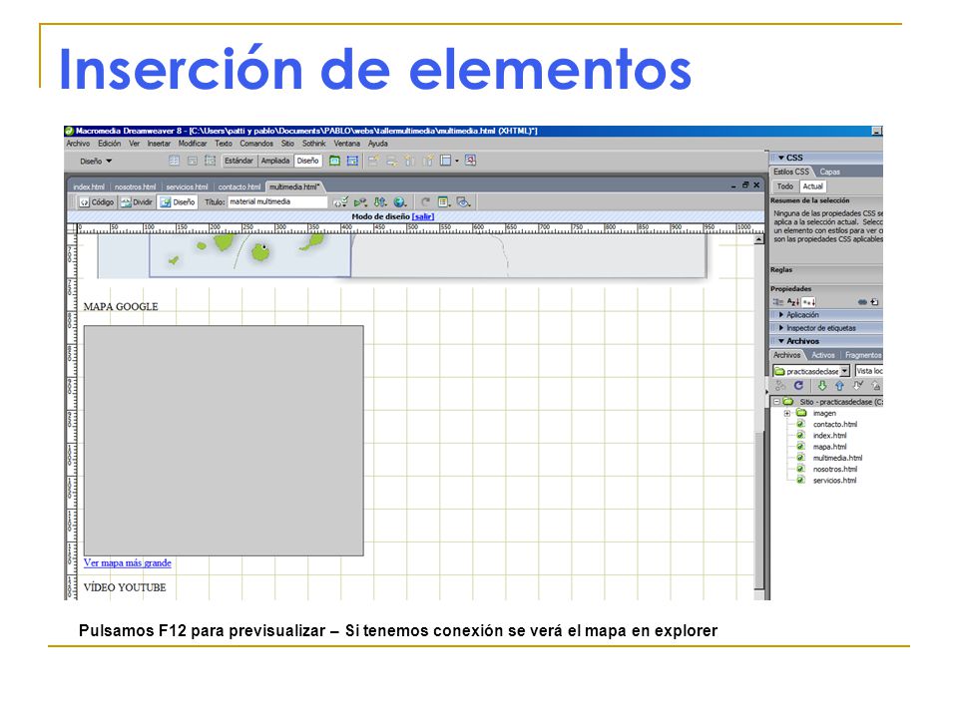Click the refresh design view icon
958x718 pixels.
click(x=425, y=202)
